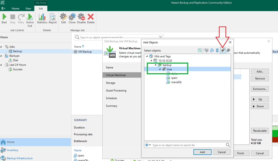Open the Exclusions... dialog
The image size is (278, 161).
(x=260, y=89)
